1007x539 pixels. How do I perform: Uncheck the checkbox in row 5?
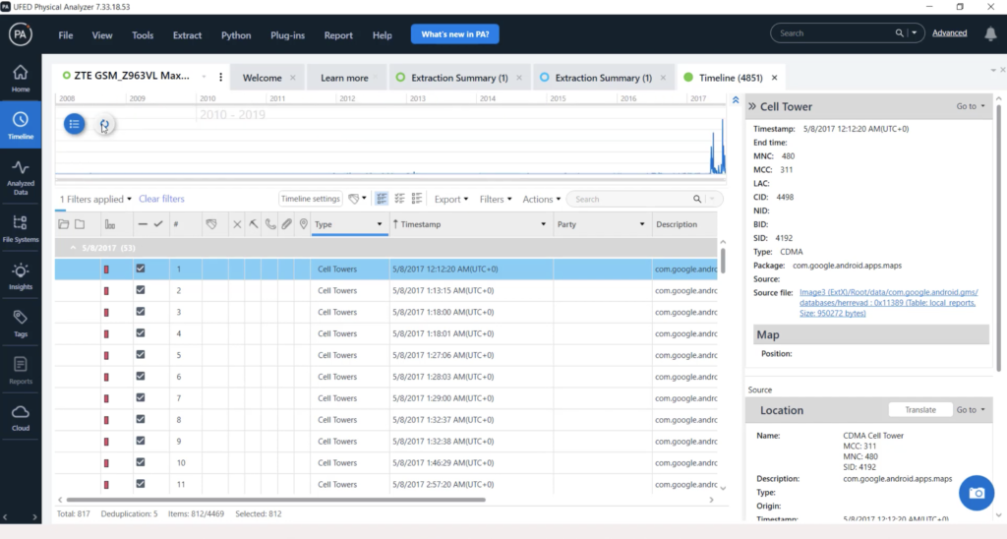(140, 355)
